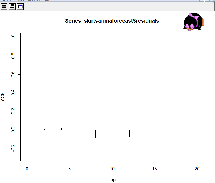Image resolution: width=215 pixels, height=183 pixels.
Task: Click the positive ACF bar at lag 15
Action: (155, 124)
